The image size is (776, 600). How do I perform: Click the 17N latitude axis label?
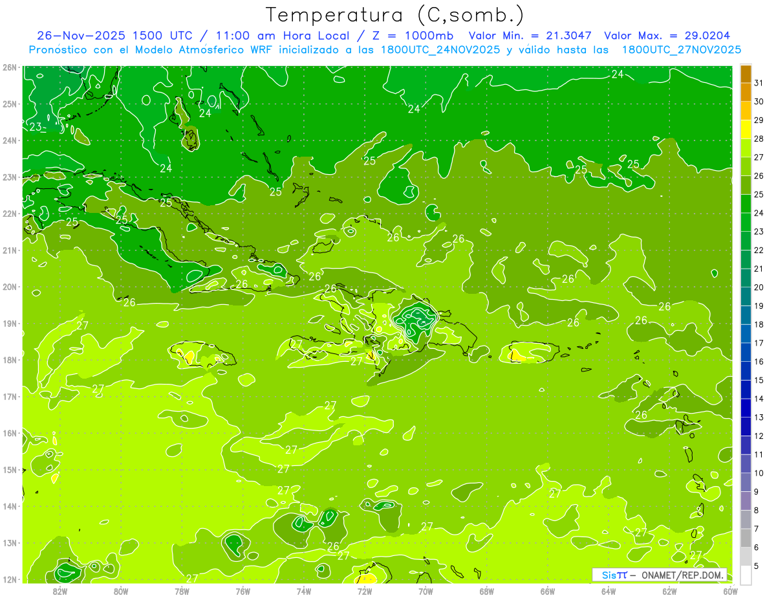(x=9, y=396)
